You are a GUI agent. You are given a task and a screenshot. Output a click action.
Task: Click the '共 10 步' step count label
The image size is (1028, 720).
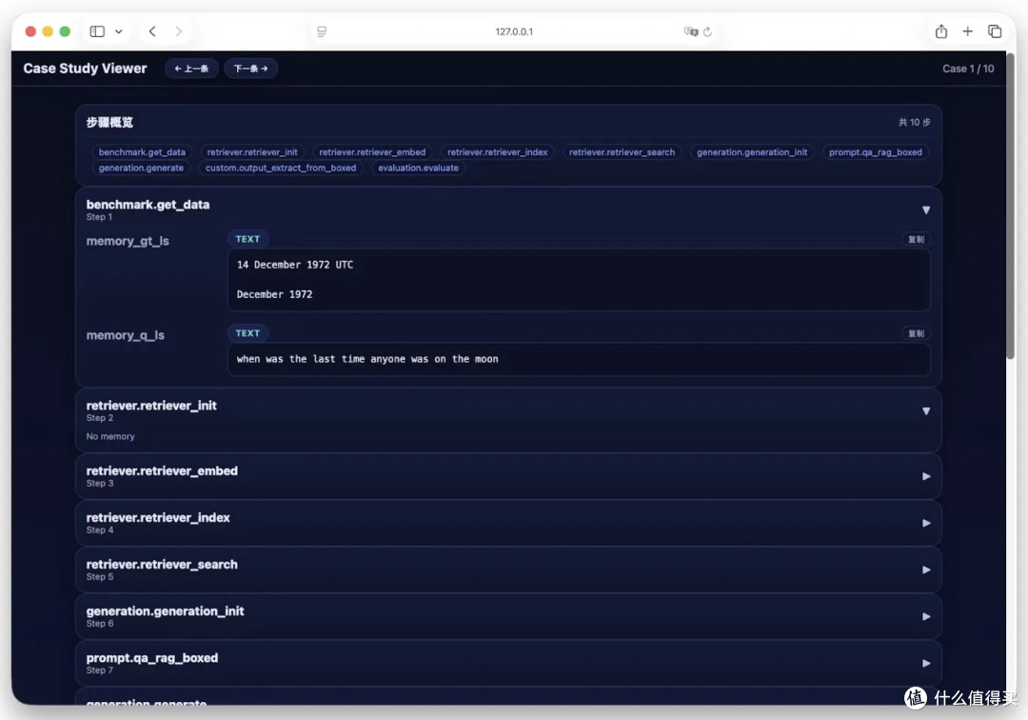(914, 123)
